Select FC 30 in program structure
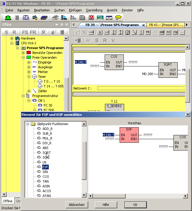The image size is (192, 211). pos(48,105)
